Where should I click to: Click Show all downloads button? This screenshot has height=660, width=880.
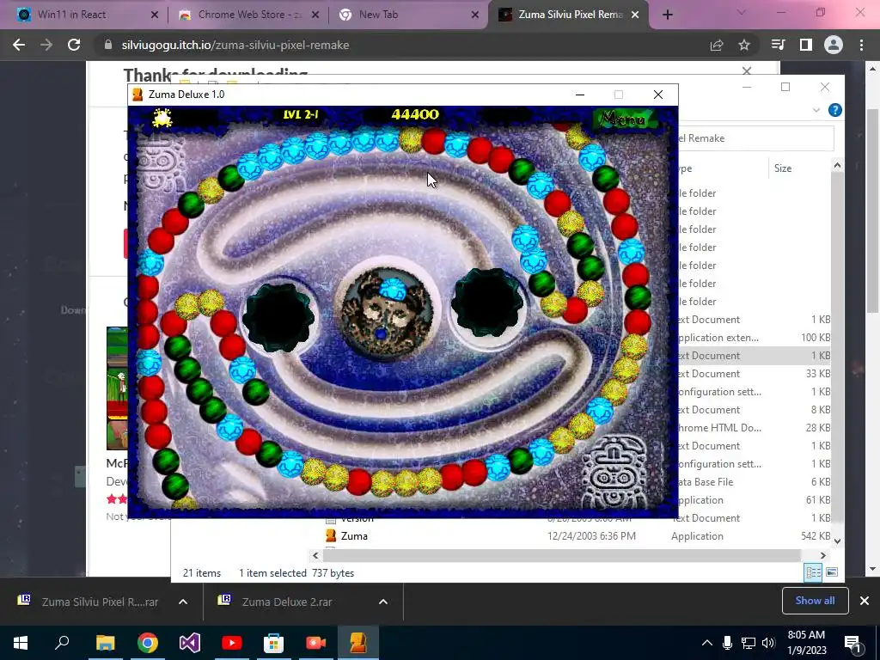[815, 601]
